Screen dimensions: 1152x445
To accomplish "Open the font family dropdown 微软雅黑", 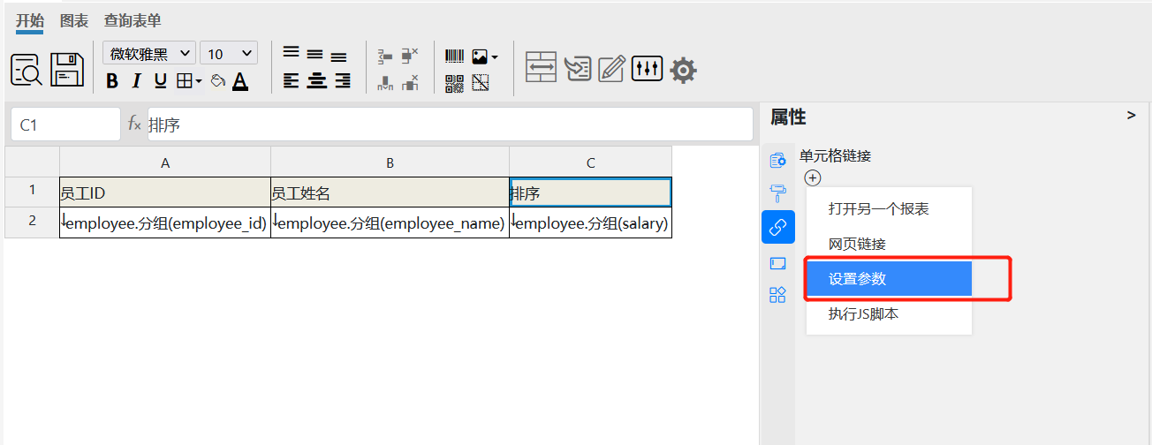I will (149, 54).
